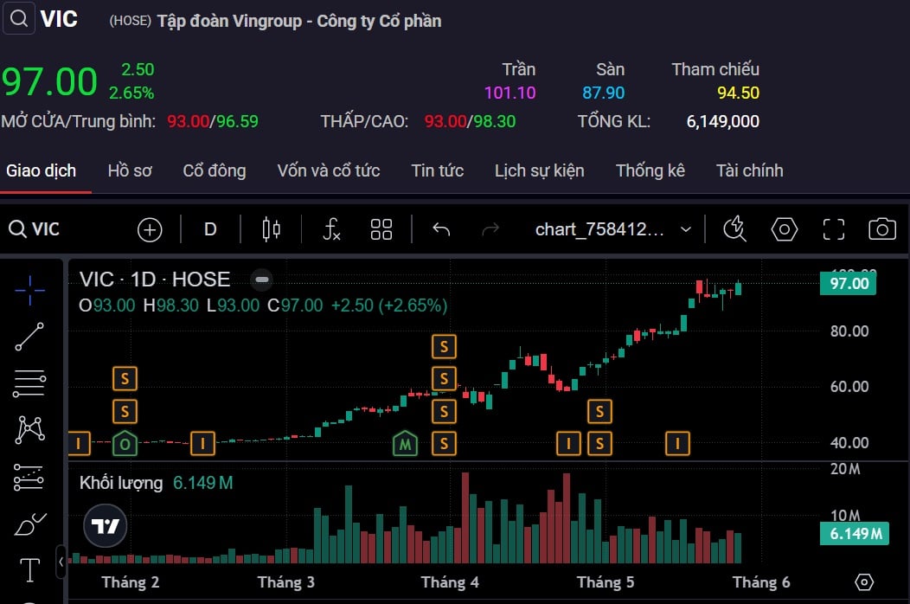The width and height of the screenshot is (910, 604).
Task: Click the Tháng 5 time axis label
Action: (x=606, y=582)
